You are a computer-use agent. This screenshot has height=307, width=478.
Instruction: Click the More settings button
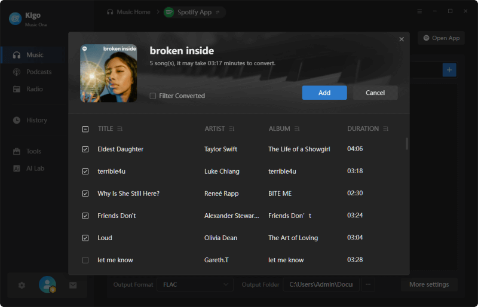pos(429,285)
